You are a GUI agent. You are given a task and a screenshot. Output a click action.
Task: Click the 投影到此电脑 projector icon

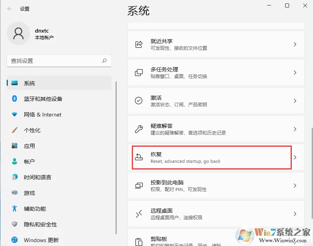[139, 186]
